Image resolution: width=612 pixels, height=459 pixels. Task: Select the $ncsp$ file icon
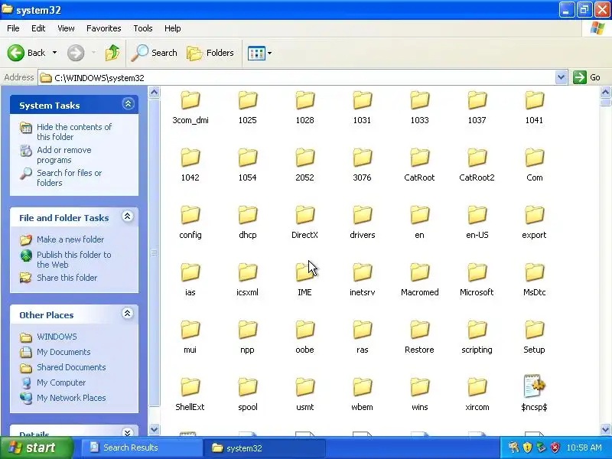[x=534, y=387]
